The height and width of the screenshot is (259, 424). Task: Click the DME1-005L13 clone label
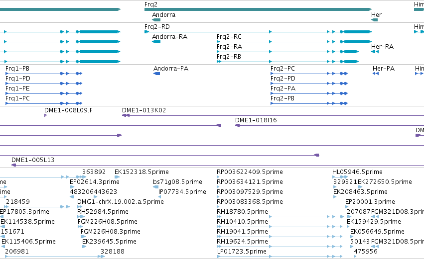[33, 160]
